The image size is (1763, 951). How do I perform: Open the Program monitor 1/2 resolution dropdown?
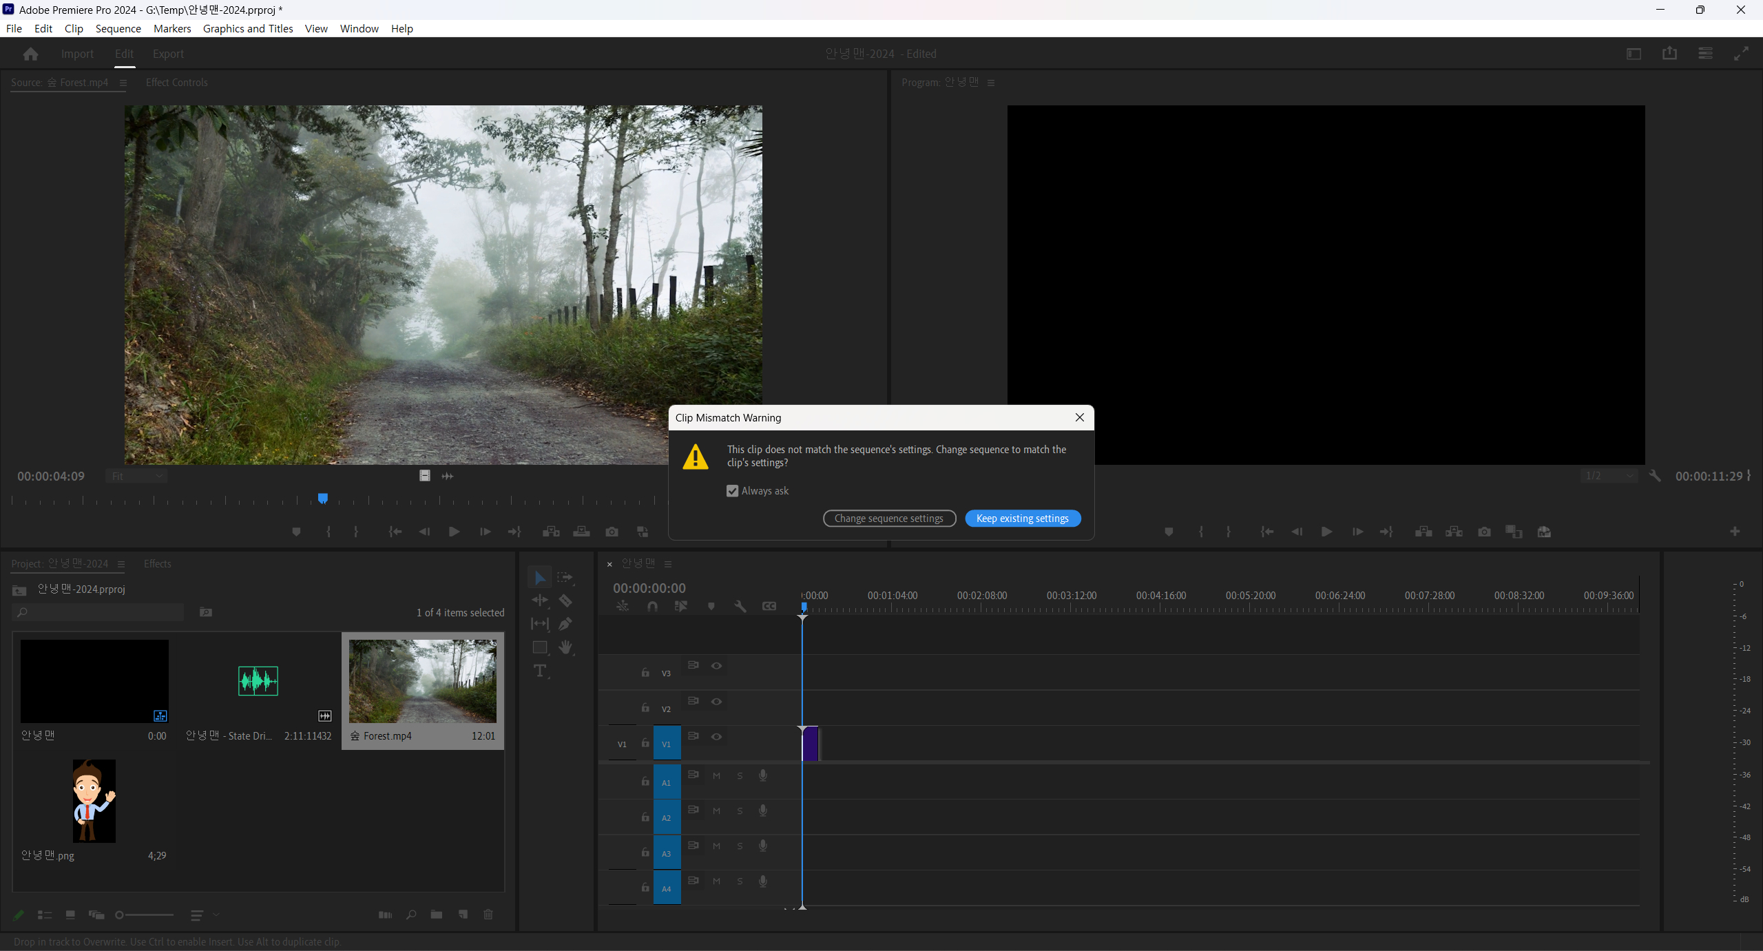point(1609,476)
